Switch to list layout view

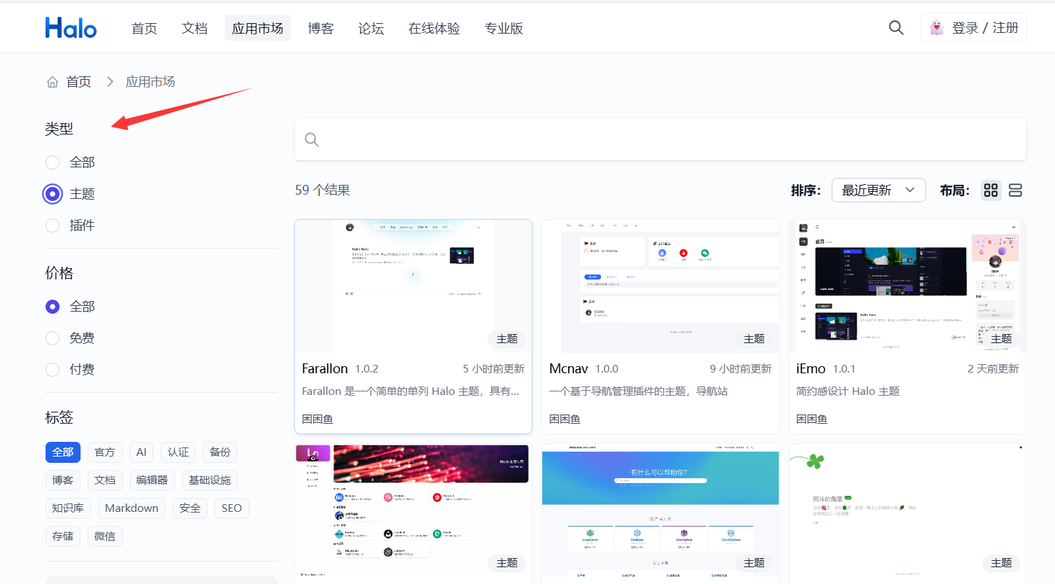[1015, 190]
